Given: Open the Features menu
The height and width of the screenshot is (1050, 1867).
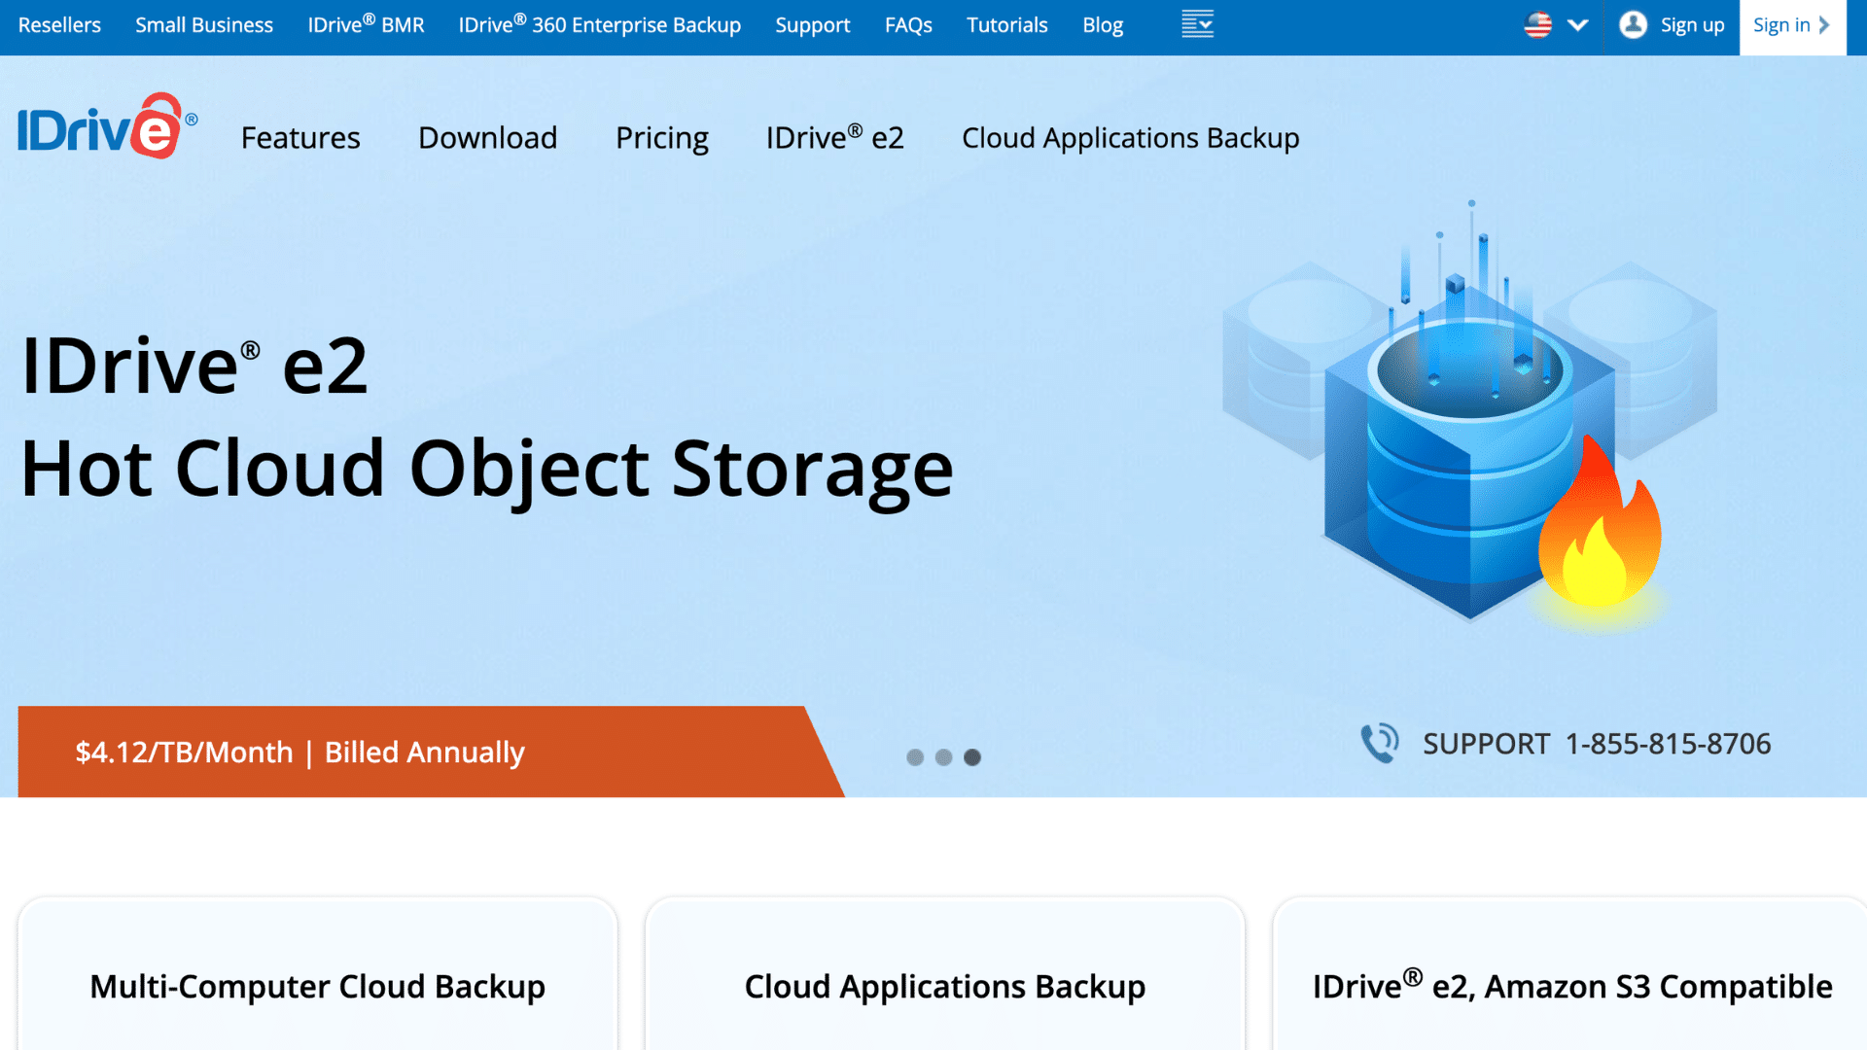Looking at the screenshot, I should (300, 138).
